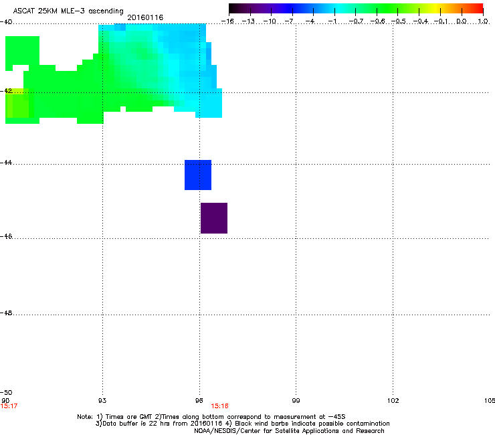Image resolution: width=495 pixels, height=435 pixels.
Task: Click the 90 longitude label
Action: click(x=5, y=401)
